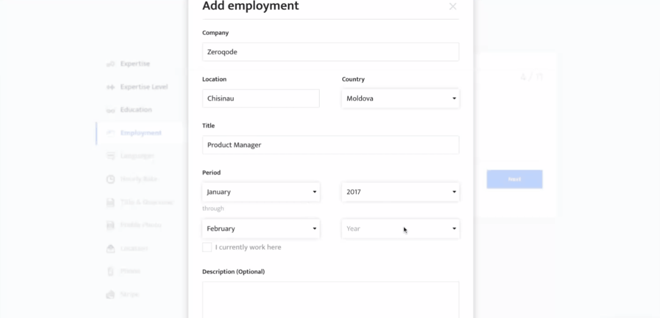Click the Education sidebar icon
660x318 pixels.
point(111,110)
